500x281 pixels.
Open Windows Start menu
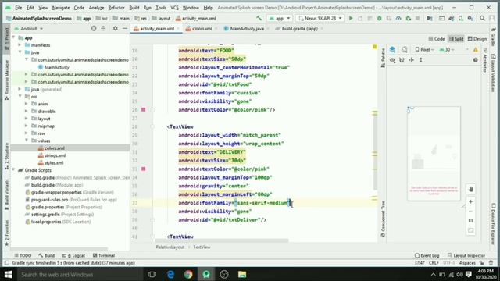pyautogui.click(x=9, y=274)
